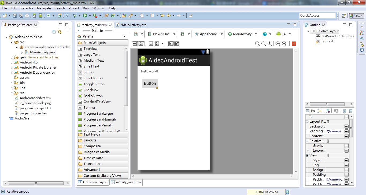Image resolution: width=366 pixels, height=195 pixels.
Task: Open the Console icon in right trim
Action: pyautogui.click(x=362, y=50)
